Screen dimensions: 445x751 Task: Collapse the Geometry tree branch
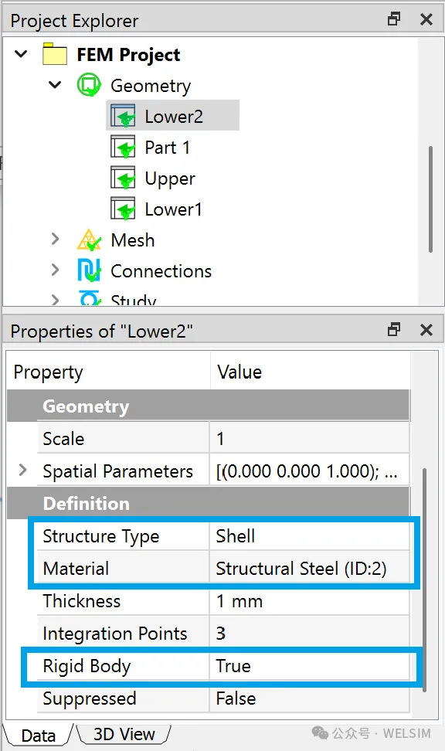pyautogui.click(x=55, y=85)
